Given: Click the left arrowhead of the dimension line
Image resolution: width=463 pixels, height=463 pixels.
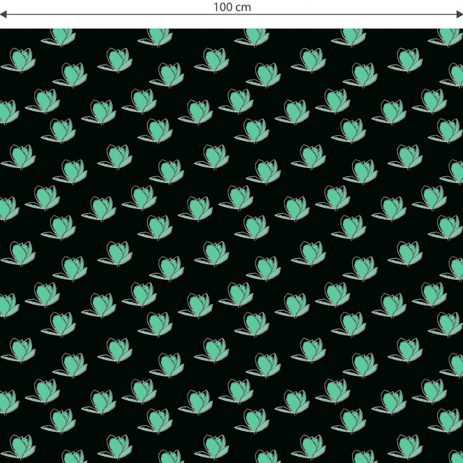Looking at the screenshot, I should (3, 15).
